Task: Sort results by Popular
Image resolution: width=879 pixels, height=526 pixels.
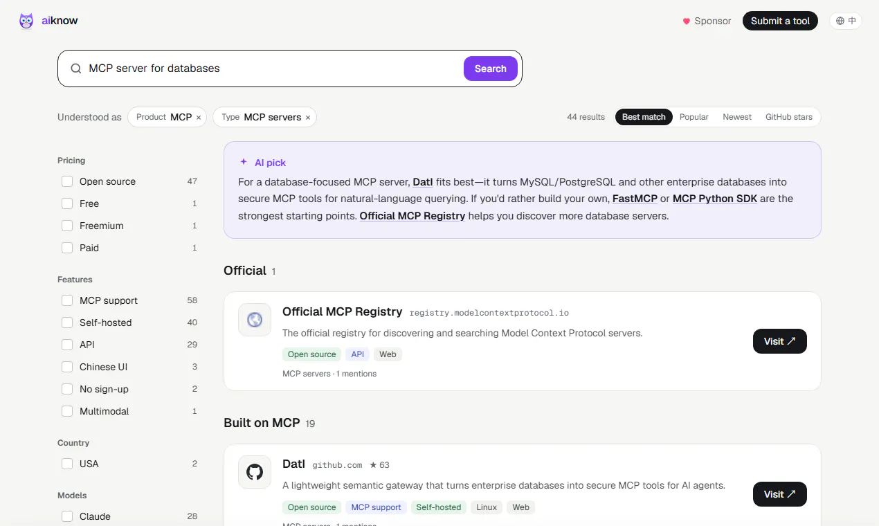Action: 694,117
